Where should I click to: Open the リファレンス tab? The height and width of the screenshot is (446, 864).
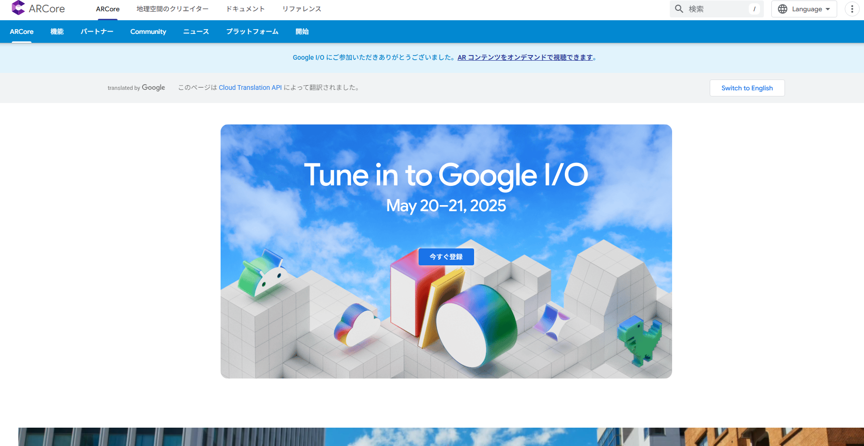point(302,9)
